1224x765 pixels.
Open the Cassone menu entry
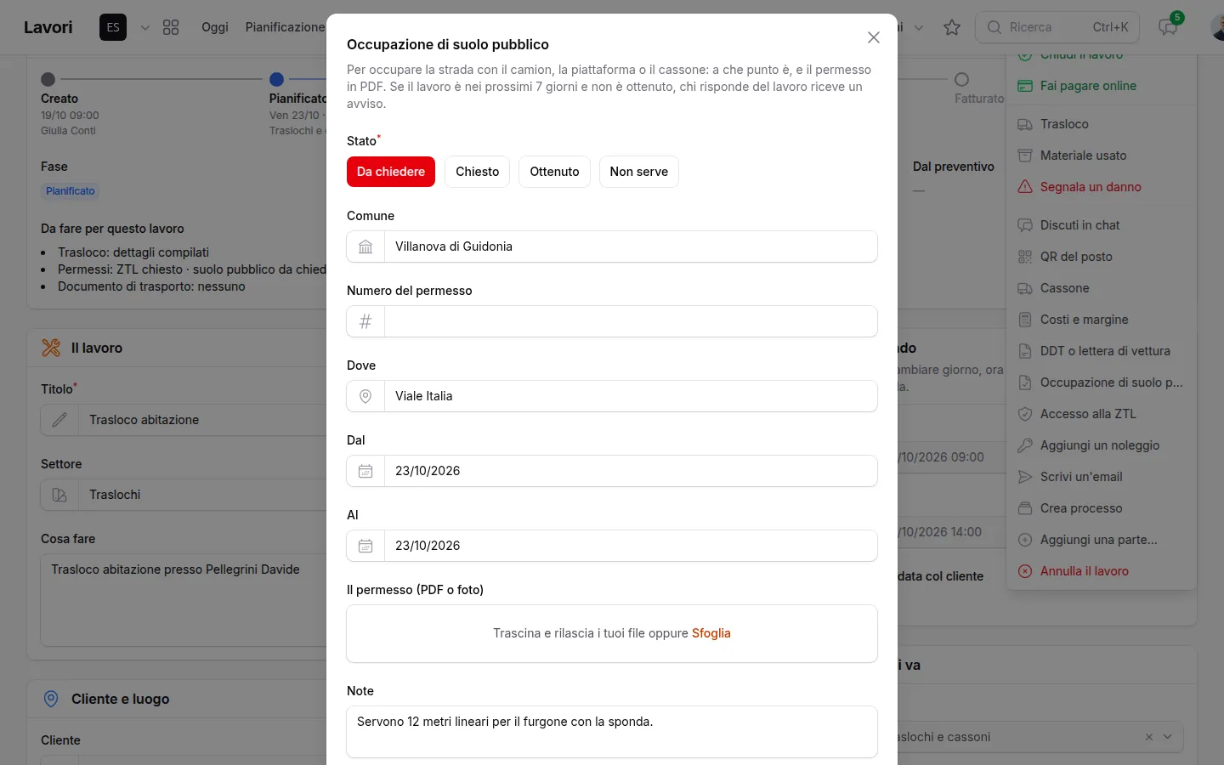coord(1102,288)
